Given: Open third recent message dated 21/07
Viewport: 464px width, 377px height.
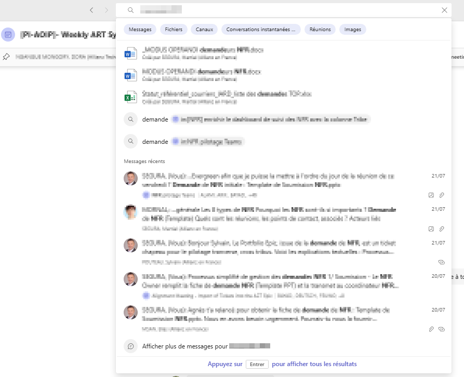Looking at the screenshot, I should pos(284,252).
